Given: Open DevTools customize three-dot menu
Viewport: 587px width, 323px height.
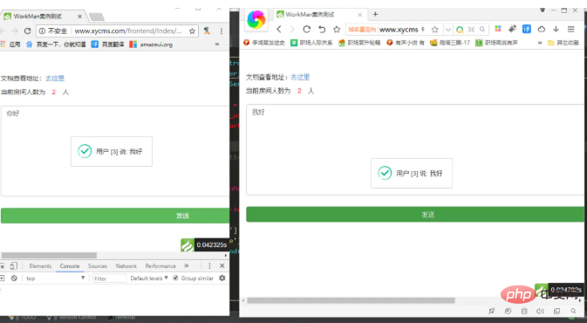Looking at the screenshot, I should click(209, 265).
